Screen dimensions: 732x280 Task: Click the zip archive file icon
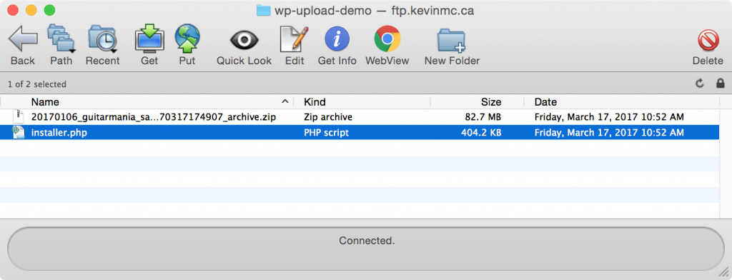(18, 117)
